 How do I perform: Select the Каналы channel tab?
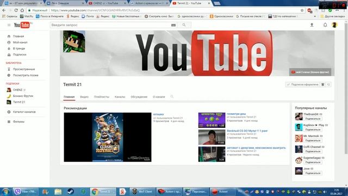(x=120, y=97)
